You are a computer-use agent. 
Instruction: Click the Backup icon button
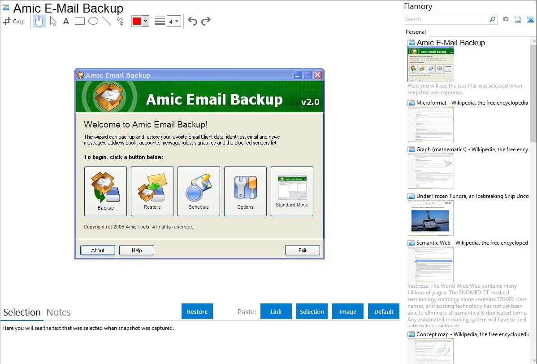click(105, 192)
